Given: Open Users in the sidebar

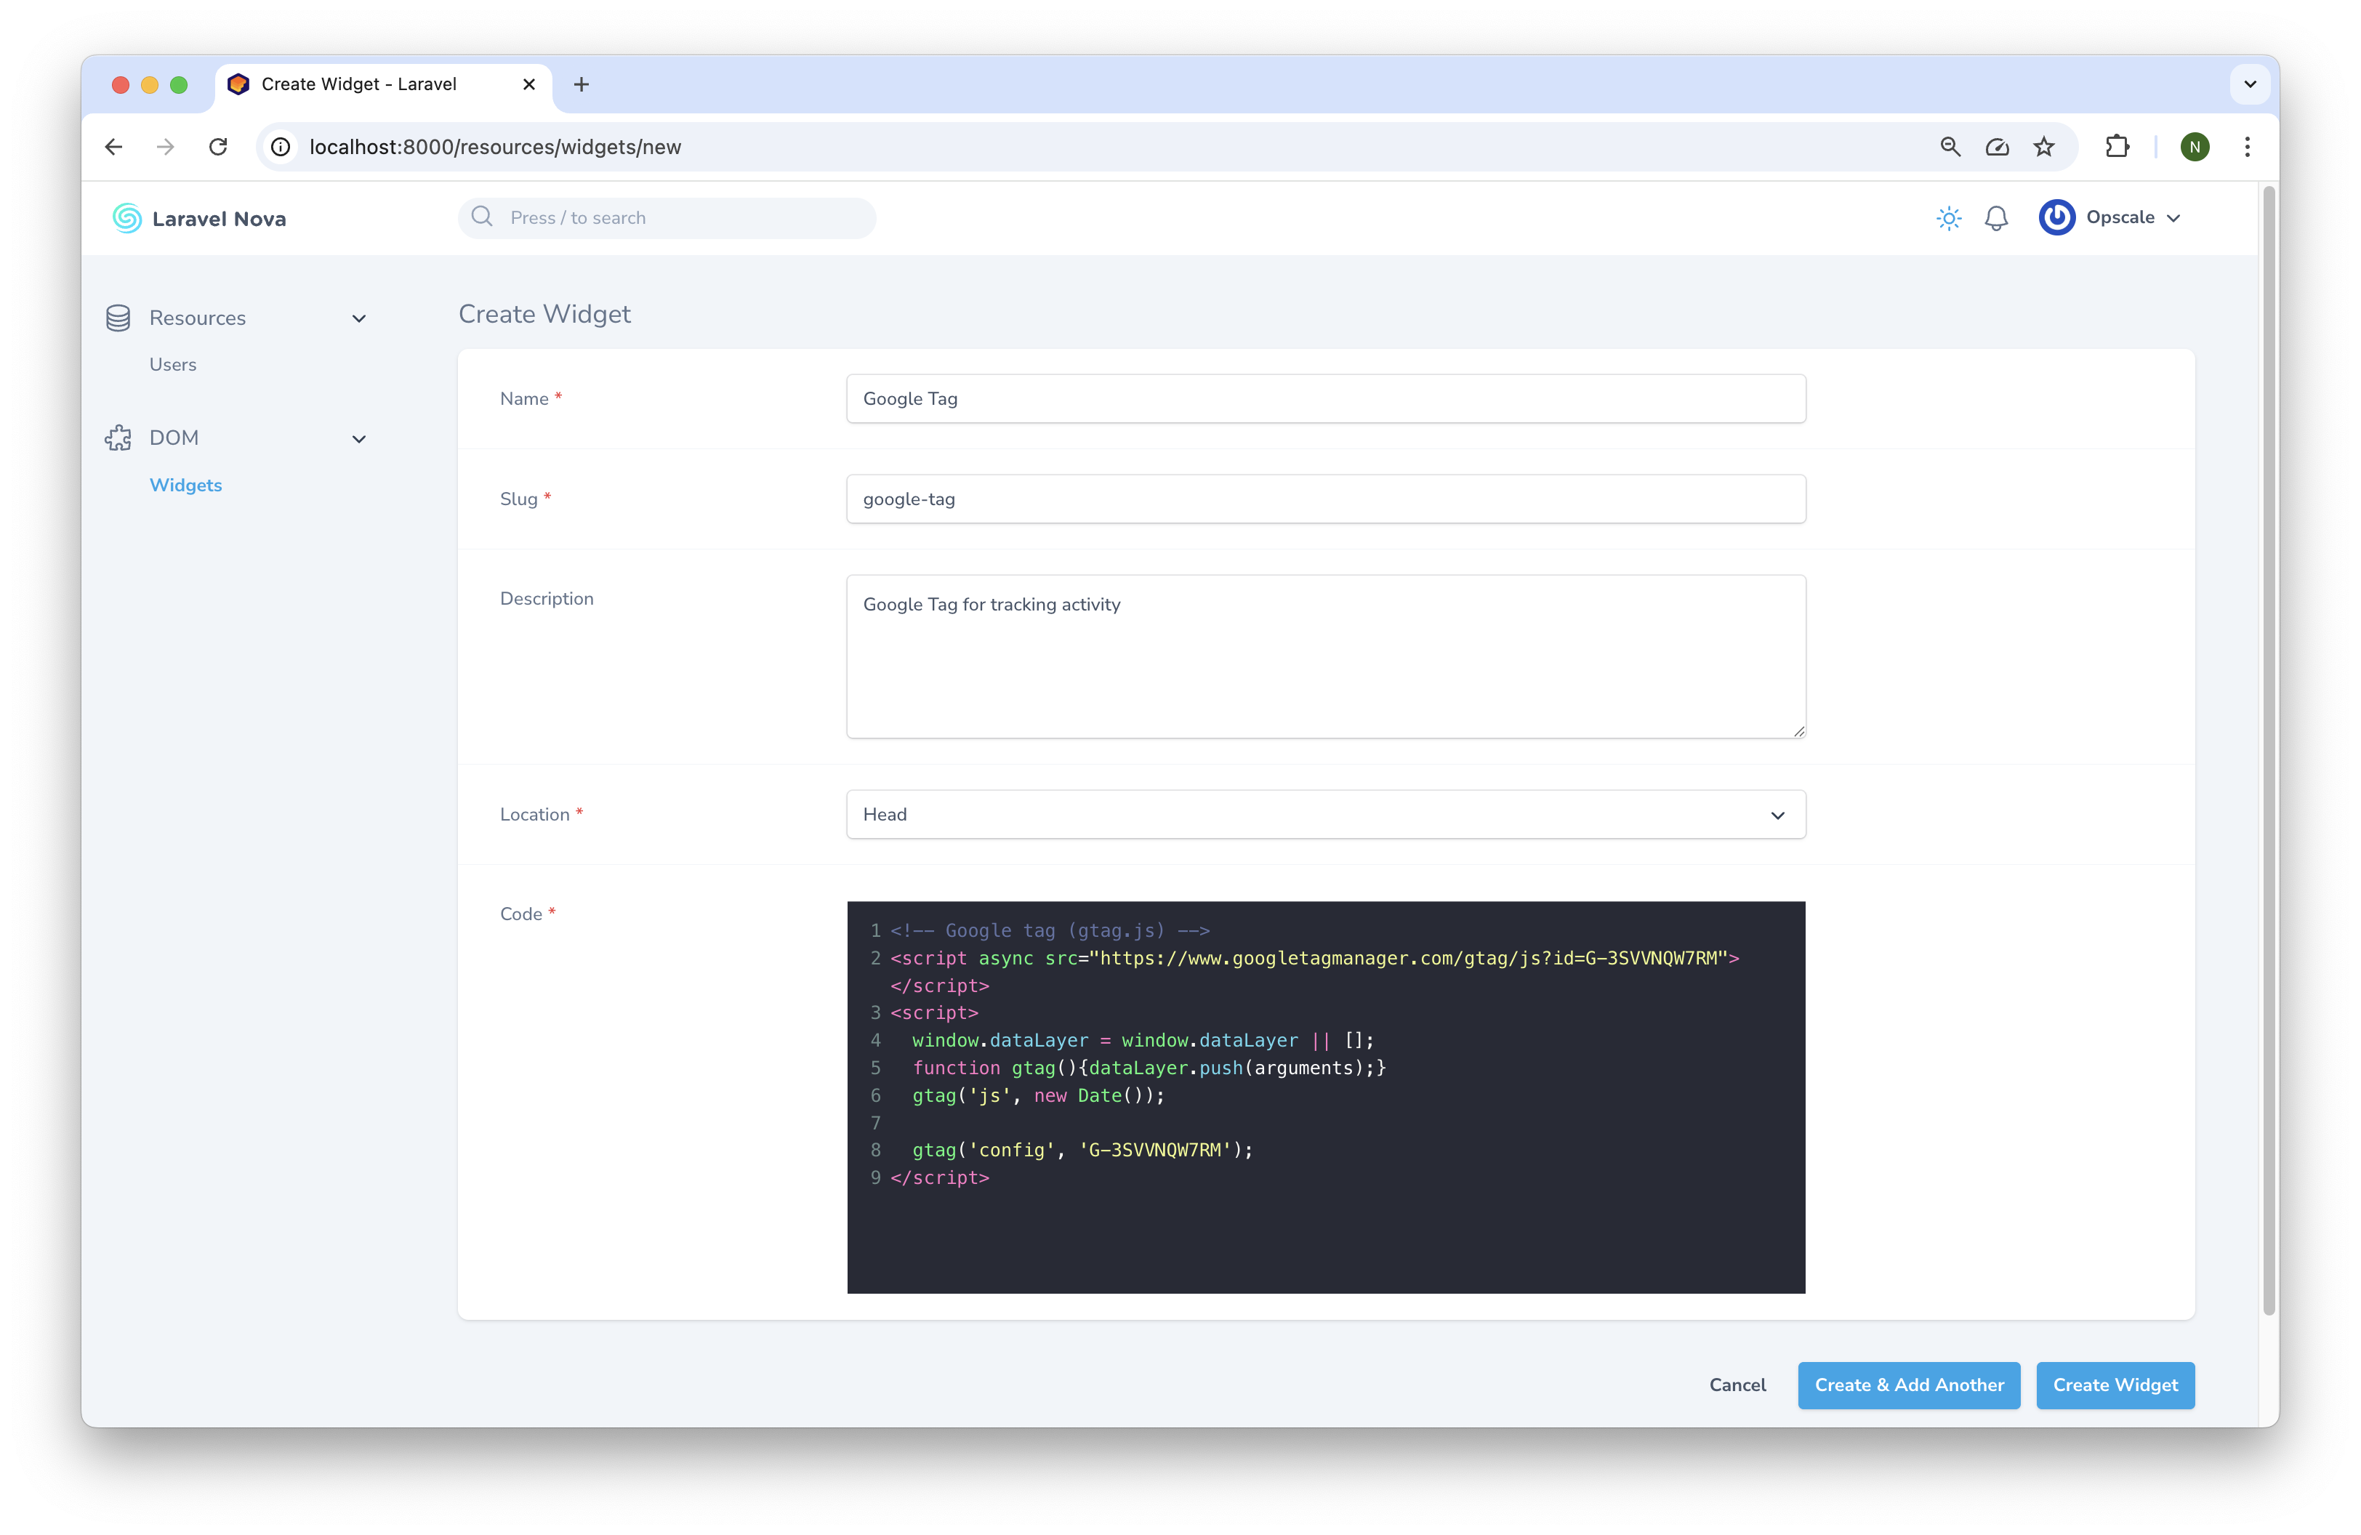Looking at the screenshot, I should tap(172, 364).
